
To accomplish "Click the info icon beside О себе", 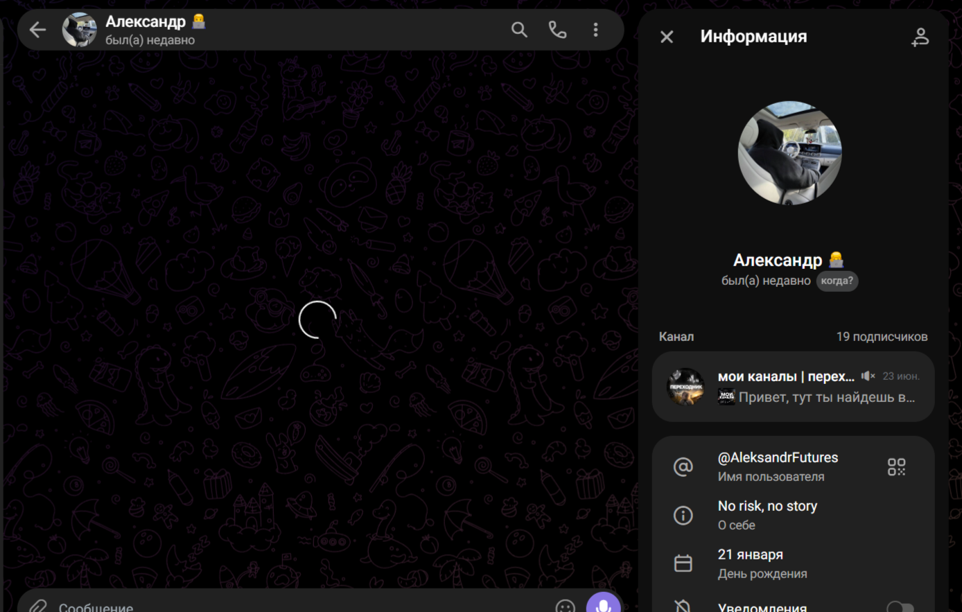I will click(x=683, y=515).
